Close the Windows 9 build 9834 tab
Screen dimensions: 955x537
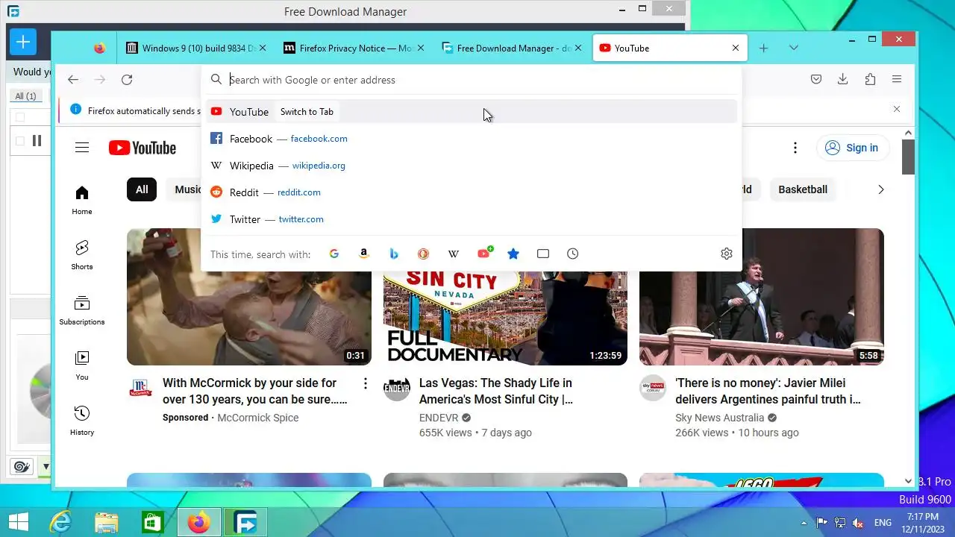pos(262,48)
